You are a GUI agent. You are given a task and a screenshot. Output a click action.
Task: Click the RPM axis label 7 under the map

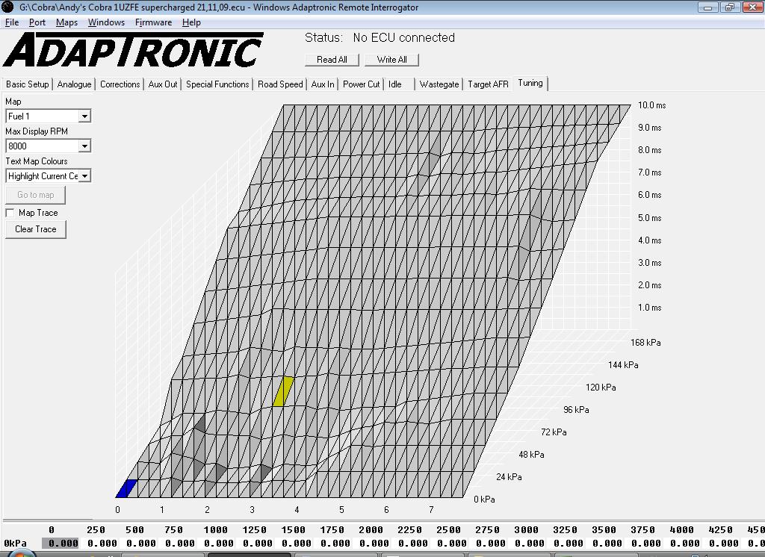click(x=431, y=510)
